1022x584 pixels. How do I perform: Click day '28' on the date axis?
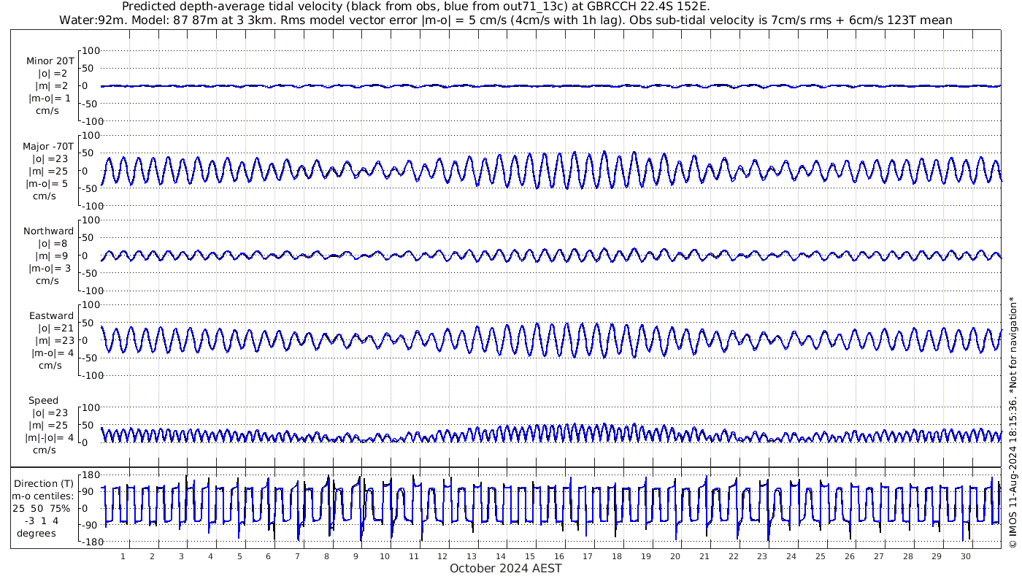click(907, 556)
